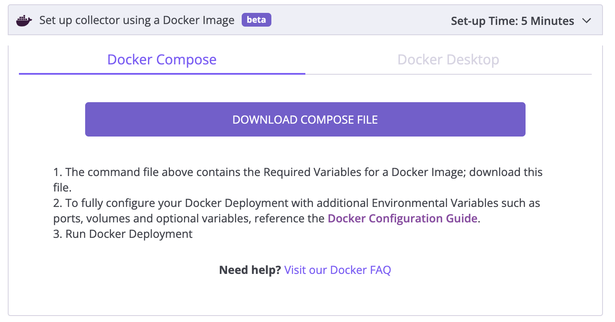The image size is (615, 322).
Task: Collapse the Docker Image setup panel
Action: point(586,20)
